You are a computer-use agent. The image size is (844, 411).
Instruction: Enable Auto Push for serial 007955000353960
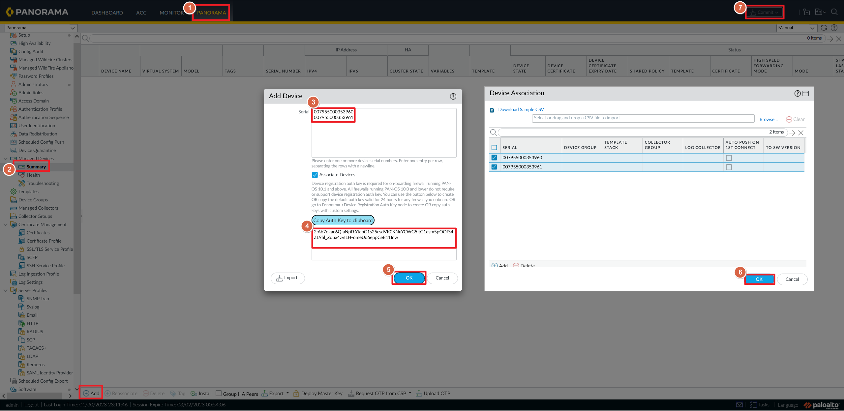tap(729, 158)
